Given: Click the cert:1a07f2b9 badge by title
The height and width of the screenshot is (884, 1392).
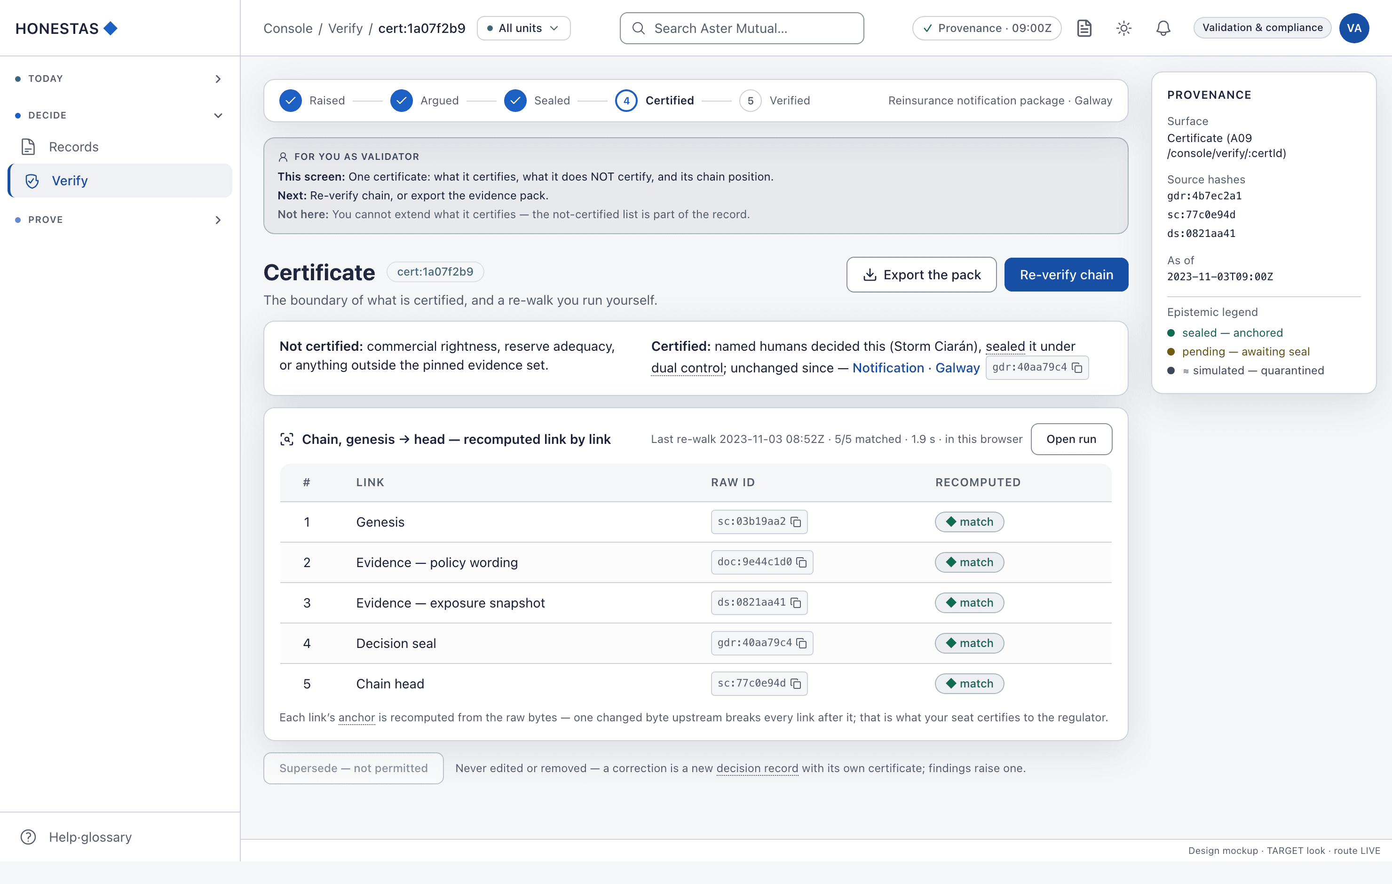Looking at the screenshot, I should [435, 272].
